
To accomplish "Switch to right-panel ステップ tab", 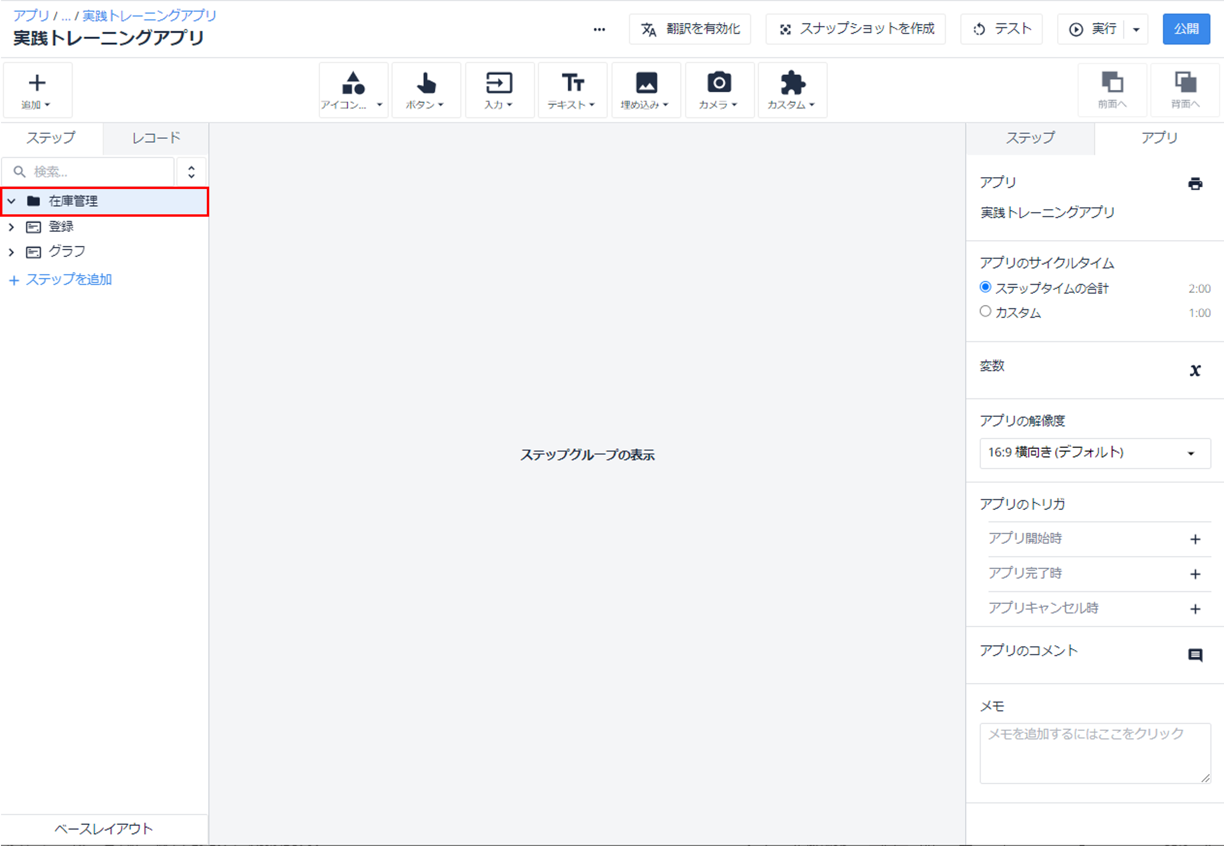I will click(x=1030, y=138).
